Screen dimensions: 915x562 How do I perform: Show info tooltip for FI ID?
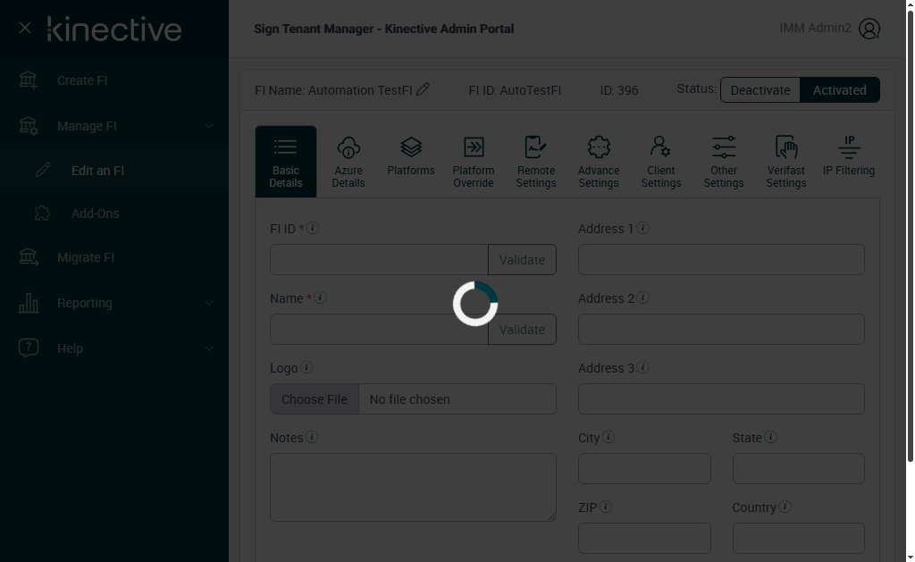313,228
